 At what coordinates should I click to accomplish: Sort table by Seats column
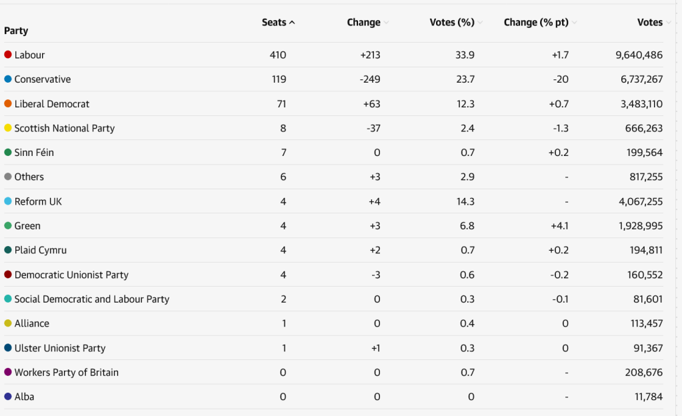coord(279,23)
